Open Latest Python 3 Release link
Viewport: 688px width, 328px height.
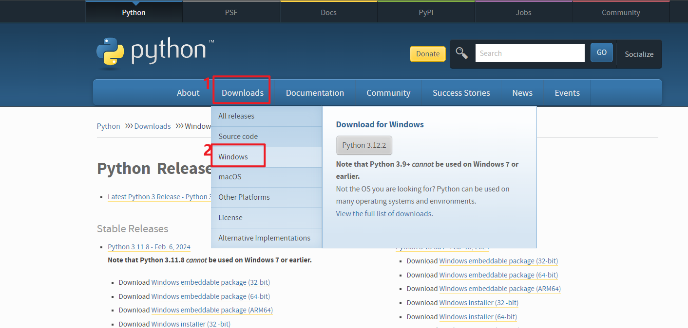(x=159, y=197)
